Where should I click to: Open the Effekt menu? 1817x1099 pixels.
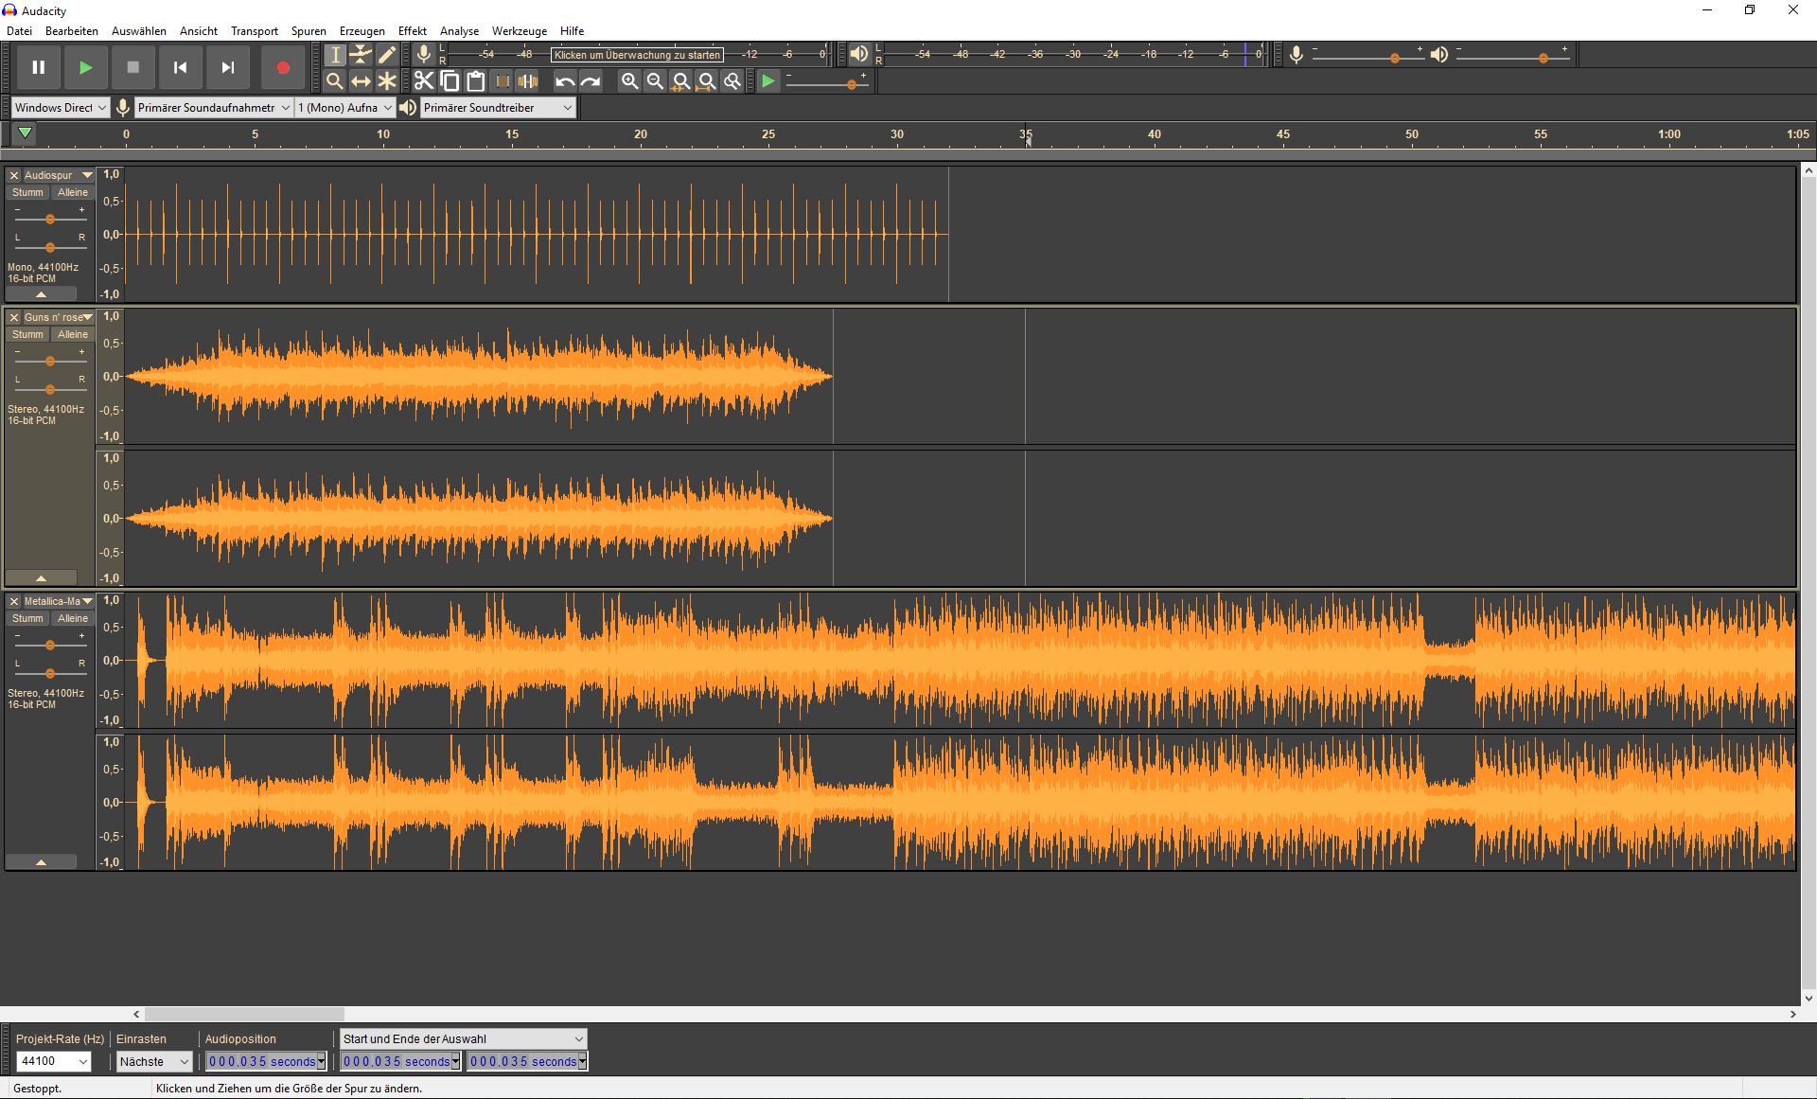coord(413,30)
